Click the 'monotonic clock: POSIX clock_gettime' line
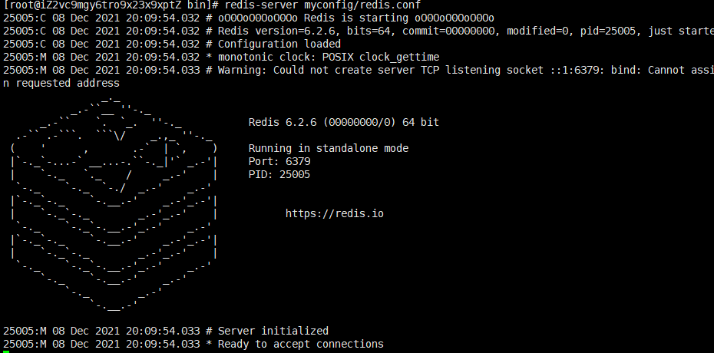 click(221, 58)
